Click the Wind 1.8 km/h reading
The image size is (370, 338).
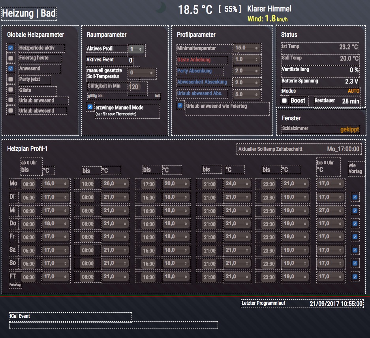(x=268, y=19)
